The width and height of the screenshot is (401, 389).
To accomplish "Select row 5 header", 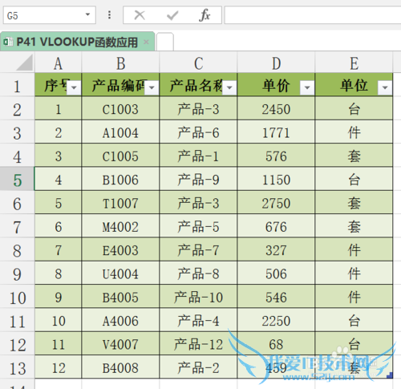I will [x=17, y=180].
